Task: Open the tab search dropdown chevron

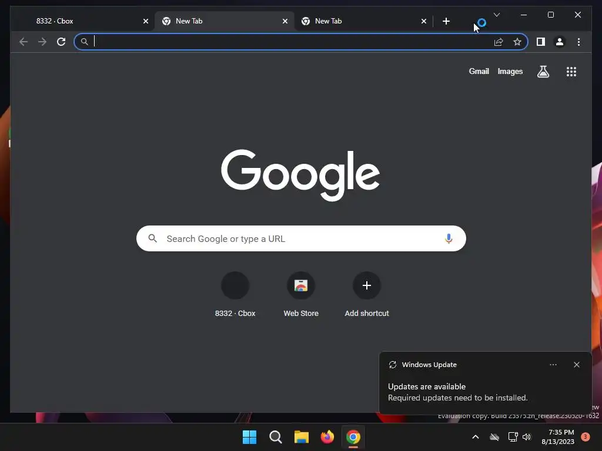Action: click(497, 15)
